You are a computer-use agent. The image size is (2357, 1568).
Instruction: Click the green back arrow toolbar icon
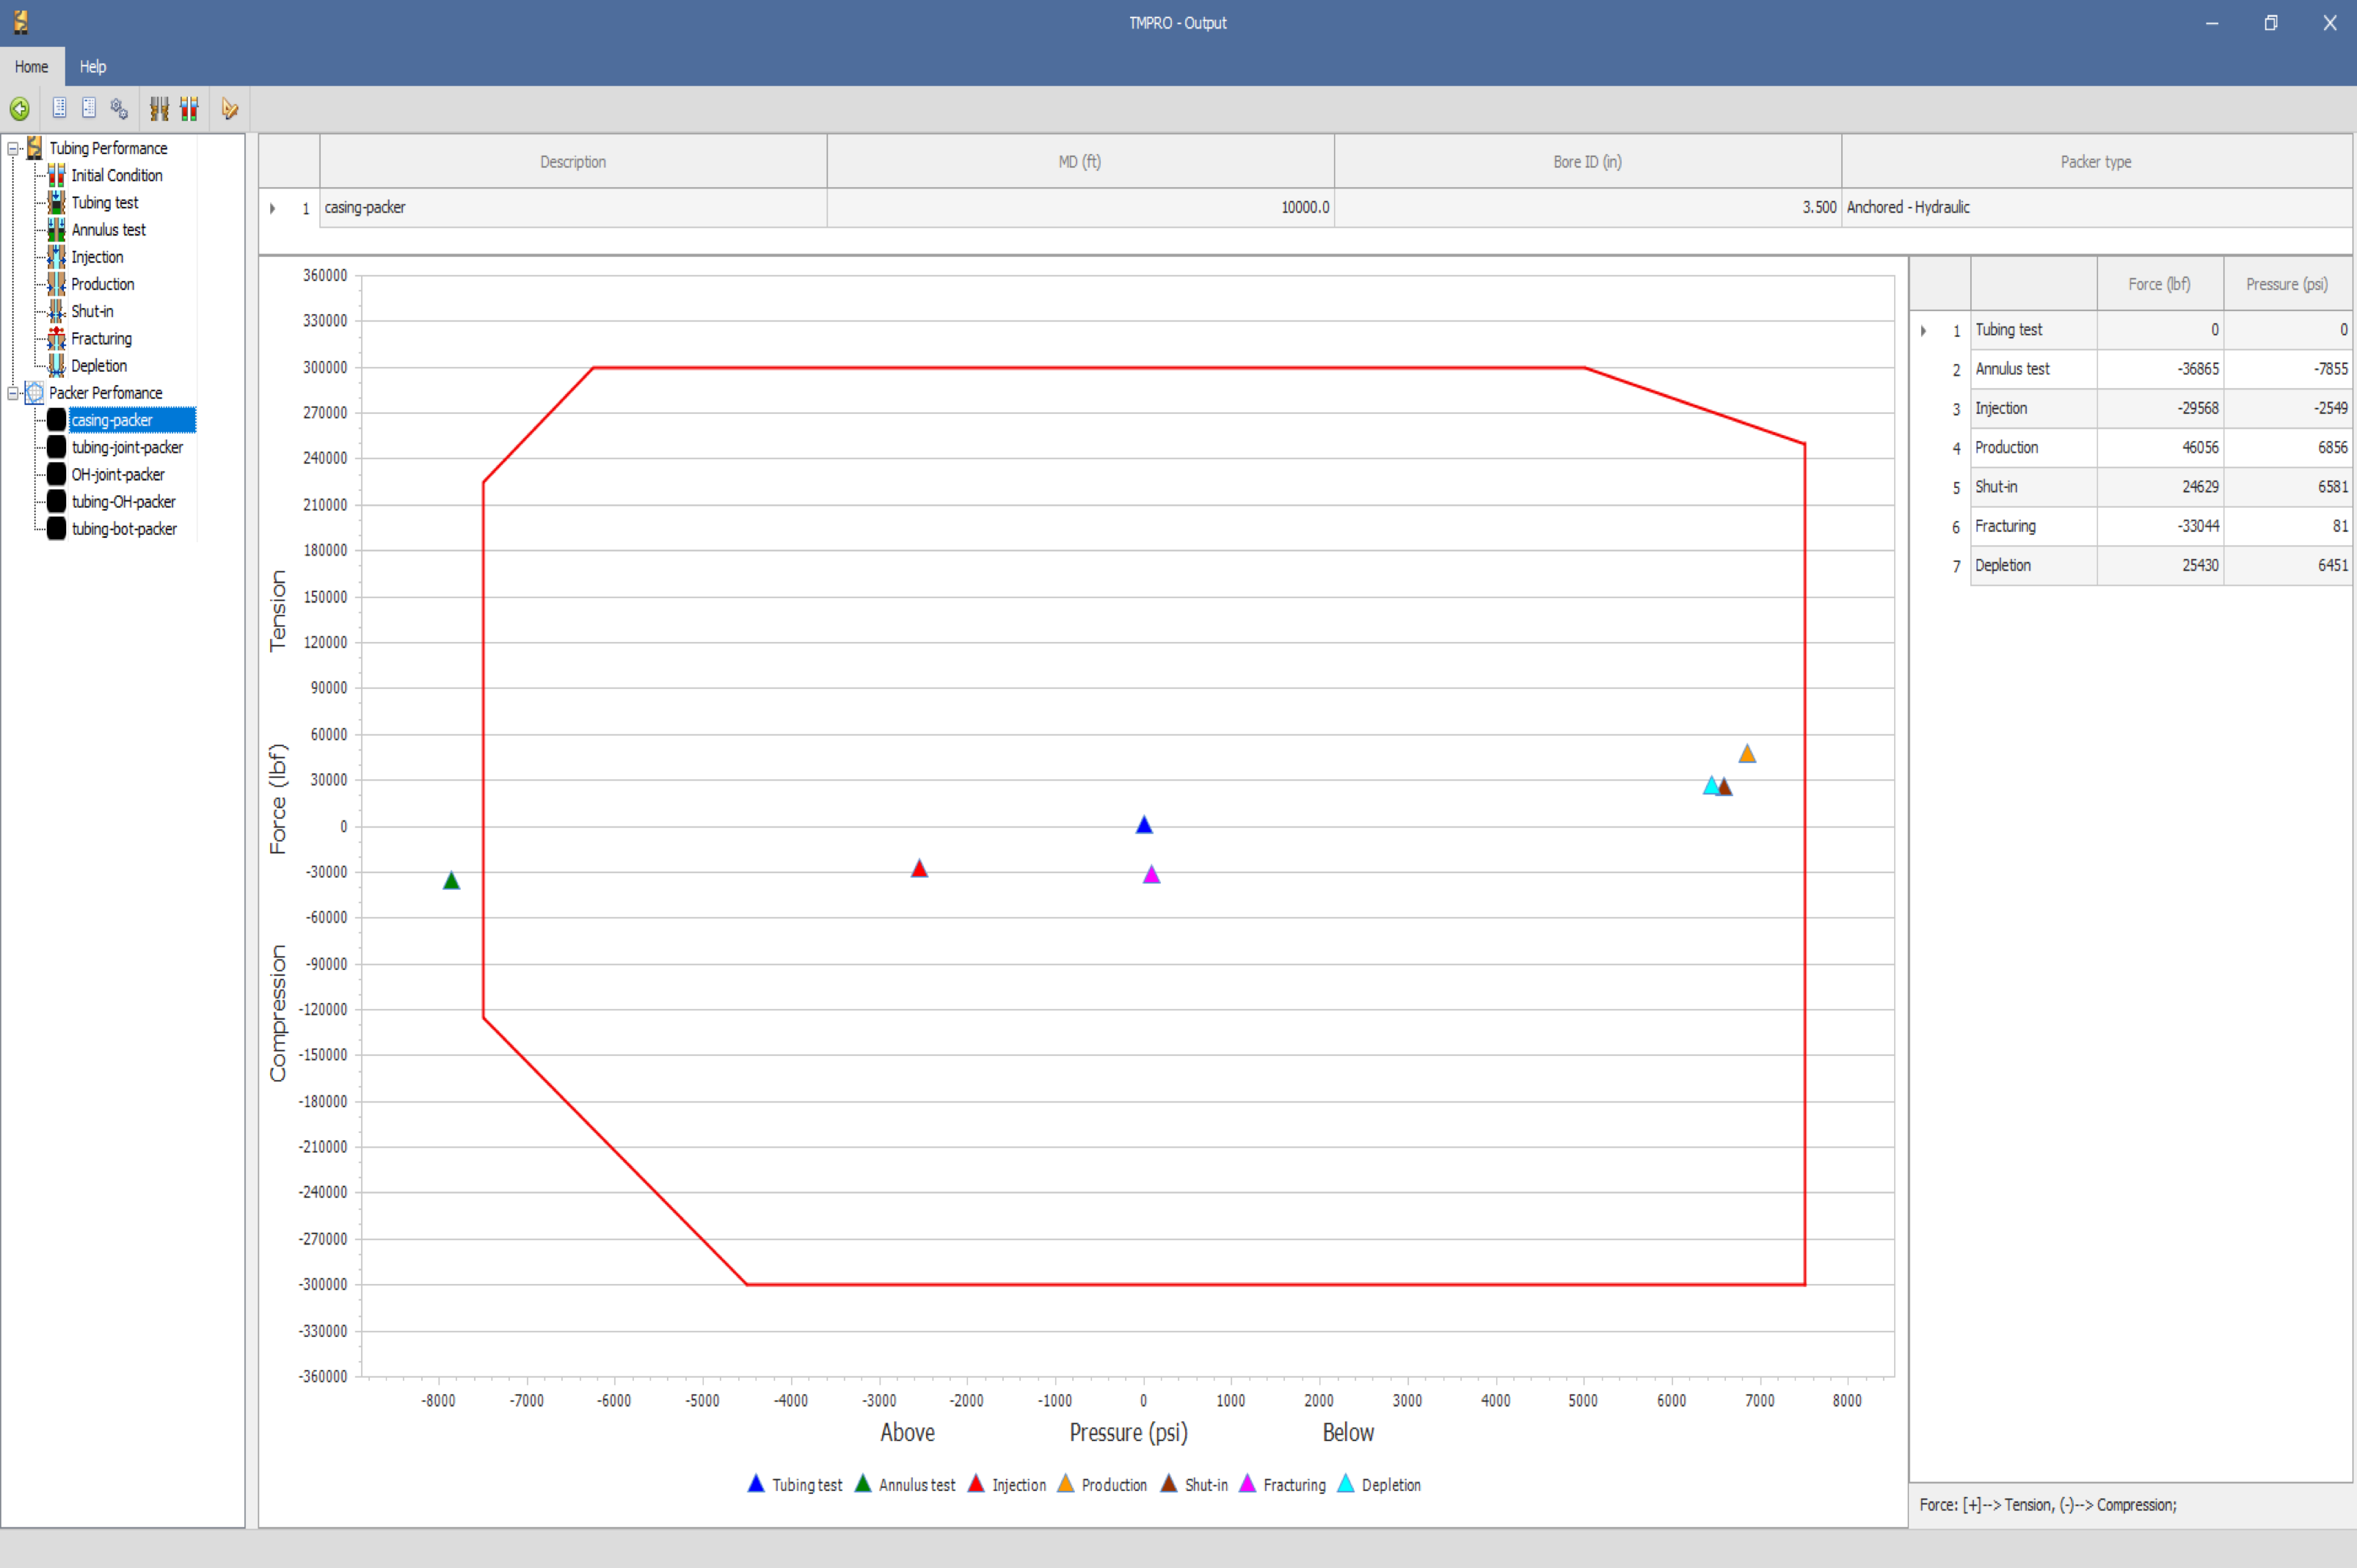[19, 109]
